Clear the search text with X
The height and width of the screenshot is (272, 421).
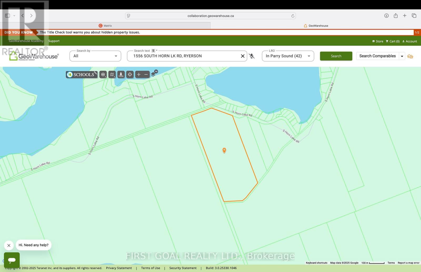[243, 56]
